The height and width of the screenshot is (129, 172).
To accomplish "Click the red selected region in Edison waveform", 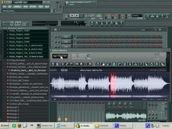I will [x=113, y=83].
